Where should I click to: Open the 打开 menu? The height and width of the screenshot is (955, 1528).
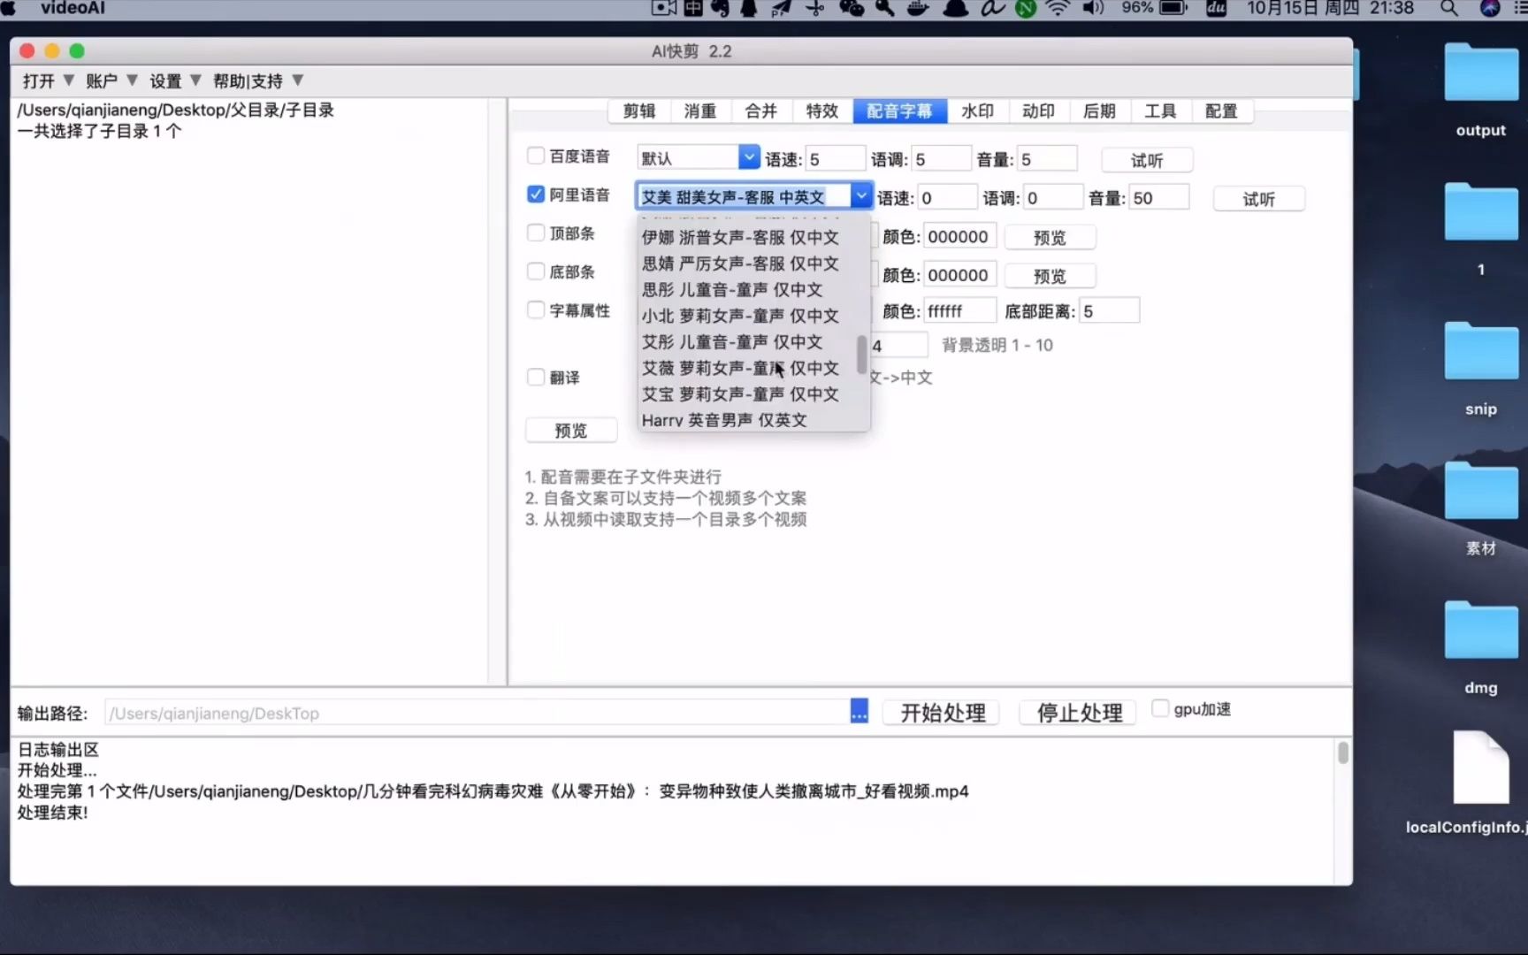(x=48, y=81)
